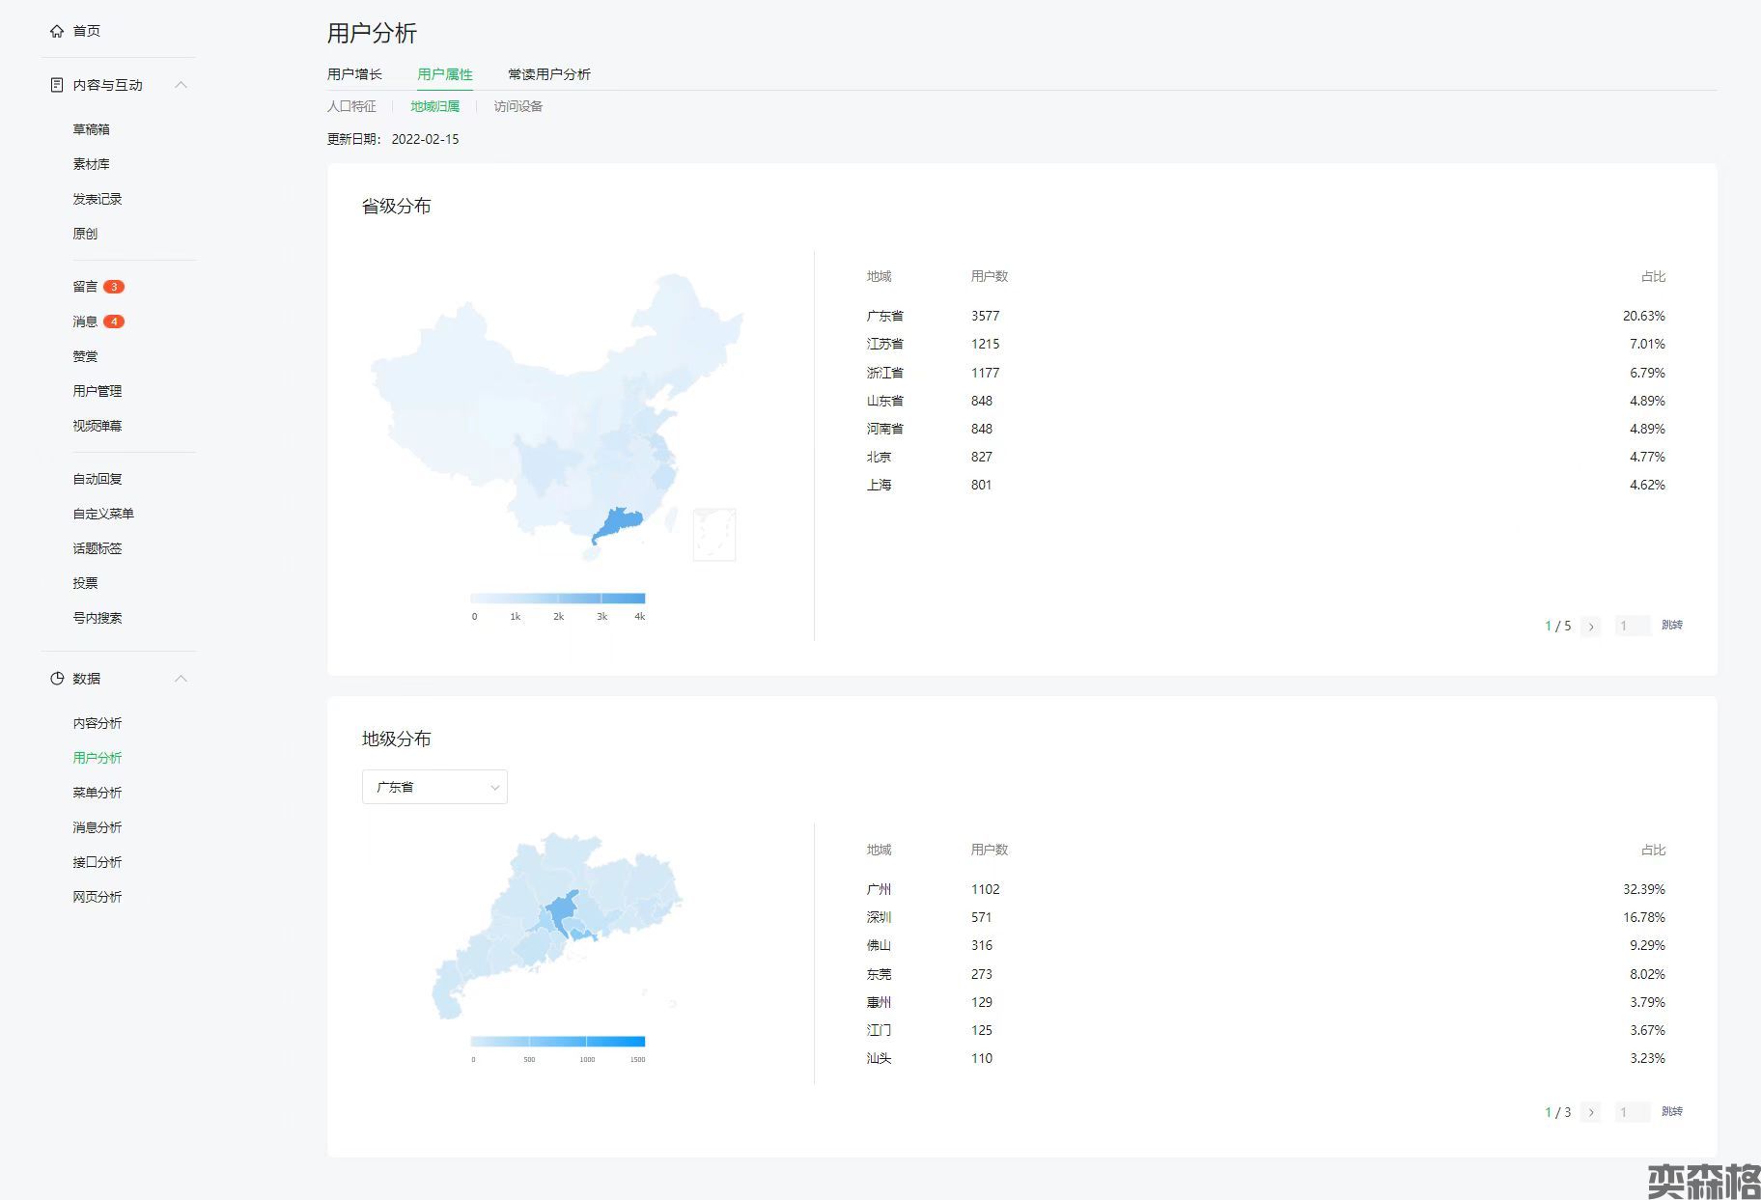Click the document icon beside 内容与互动
Image resolution: width=1761 pixels, height=1200 pixels.
[57, 85]
